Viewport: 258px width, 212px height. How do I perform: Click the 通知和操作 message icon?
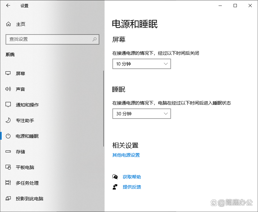8,105
